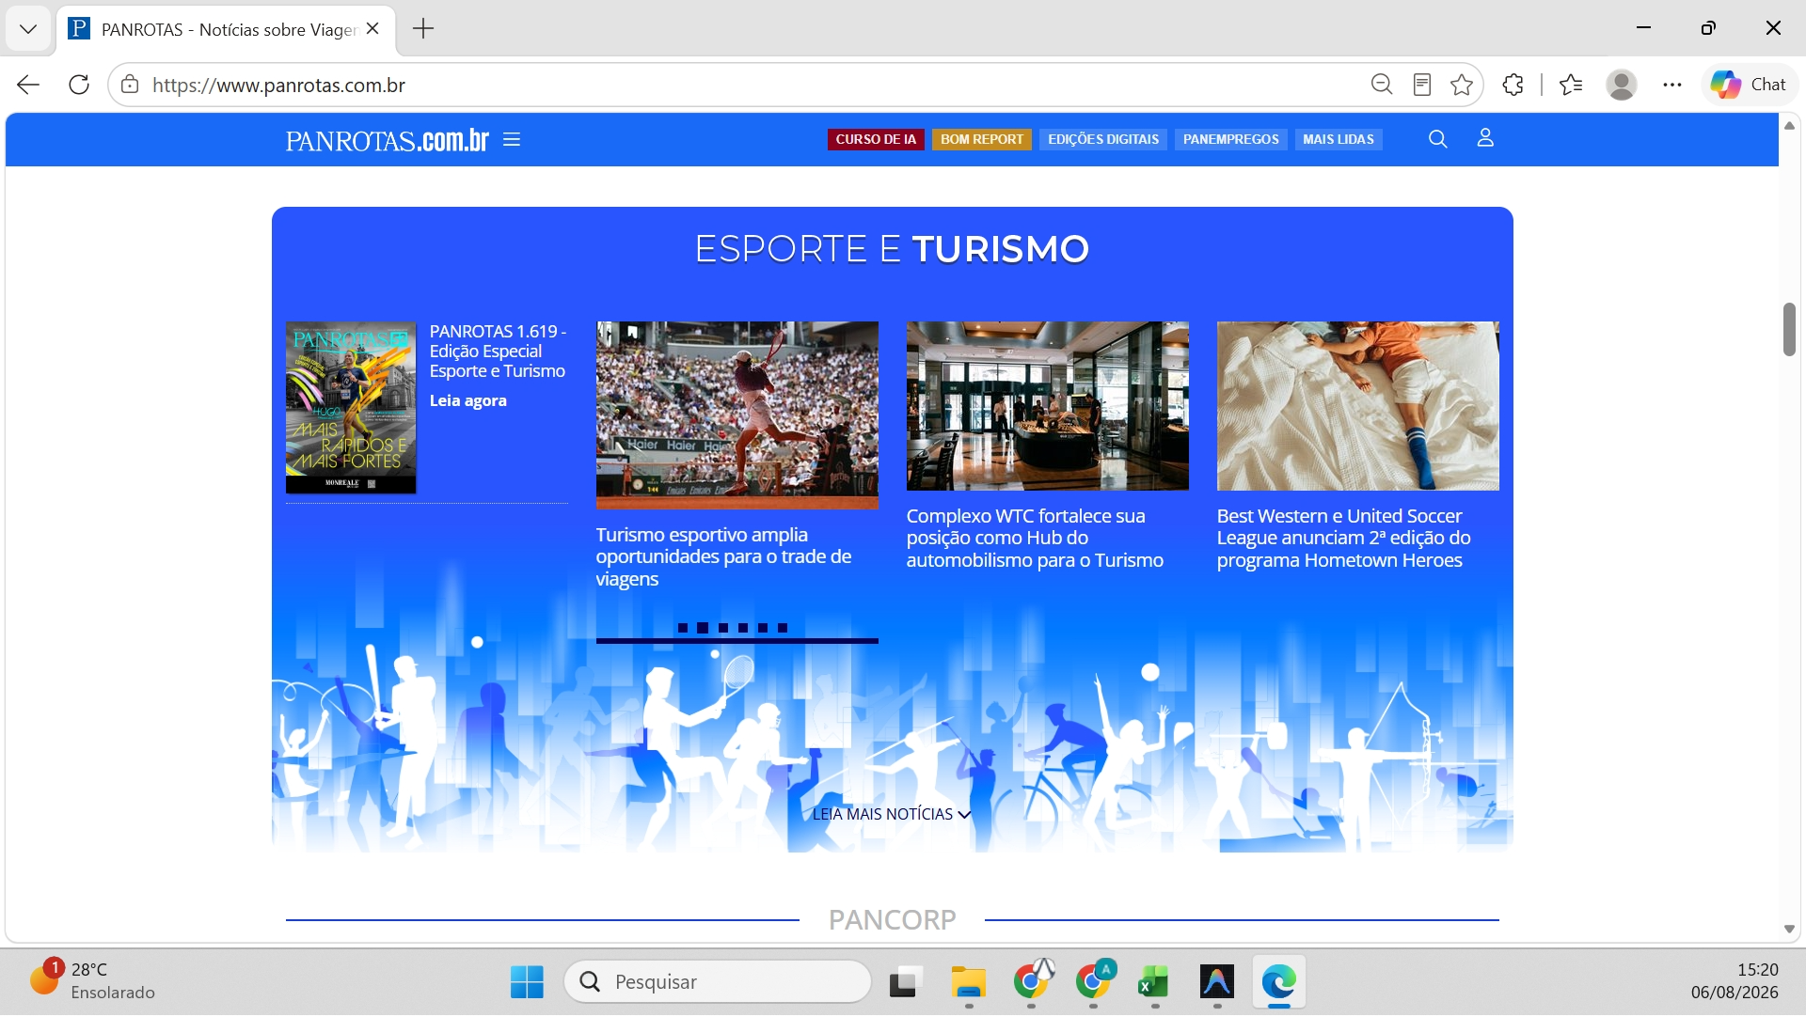1806x1017 pixels.
Task: Open Excel from the taskbar
Action: [1154, 982]
